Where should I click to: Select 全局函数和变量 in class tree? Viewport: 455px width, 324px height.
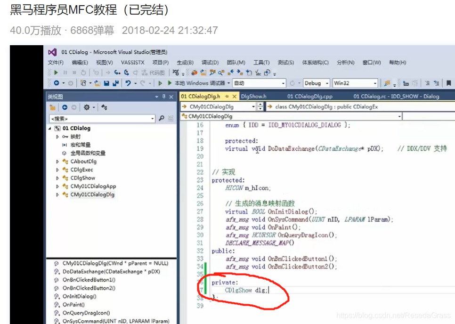(88, 153)
